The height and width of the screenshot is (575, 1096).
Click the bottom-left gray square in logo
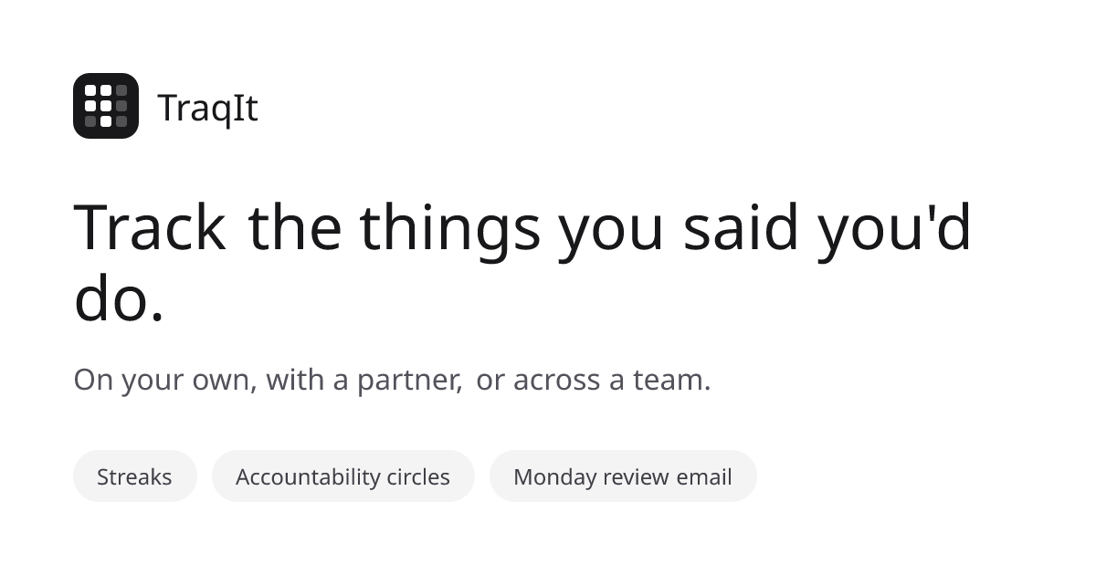[x=90, y=121]
